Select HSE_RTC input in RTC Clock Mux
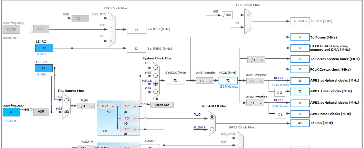 [x=111, y=18]
